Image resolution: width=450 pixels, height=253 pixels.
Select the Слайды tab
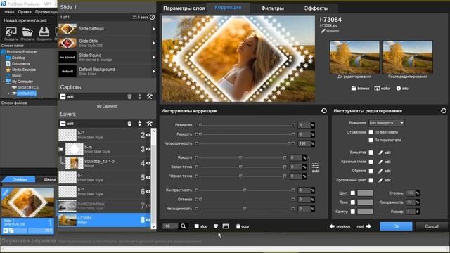20,179
